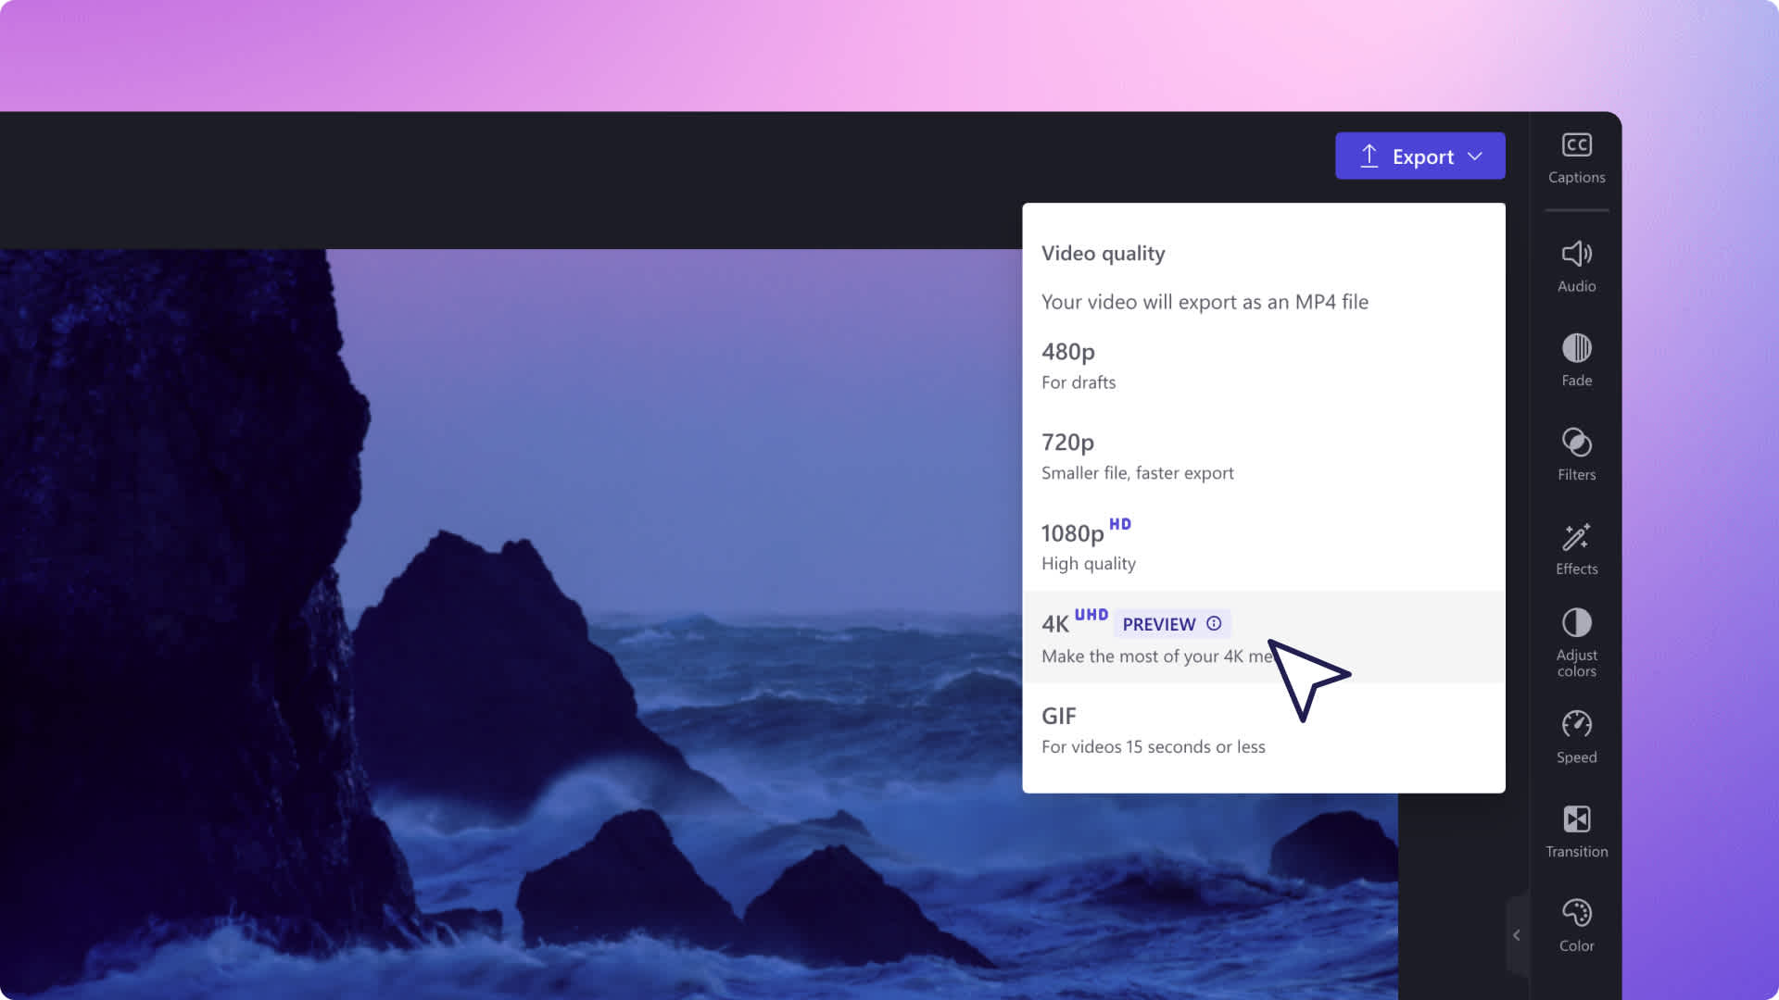Open the Captions panel

(x=1576, y=156)
